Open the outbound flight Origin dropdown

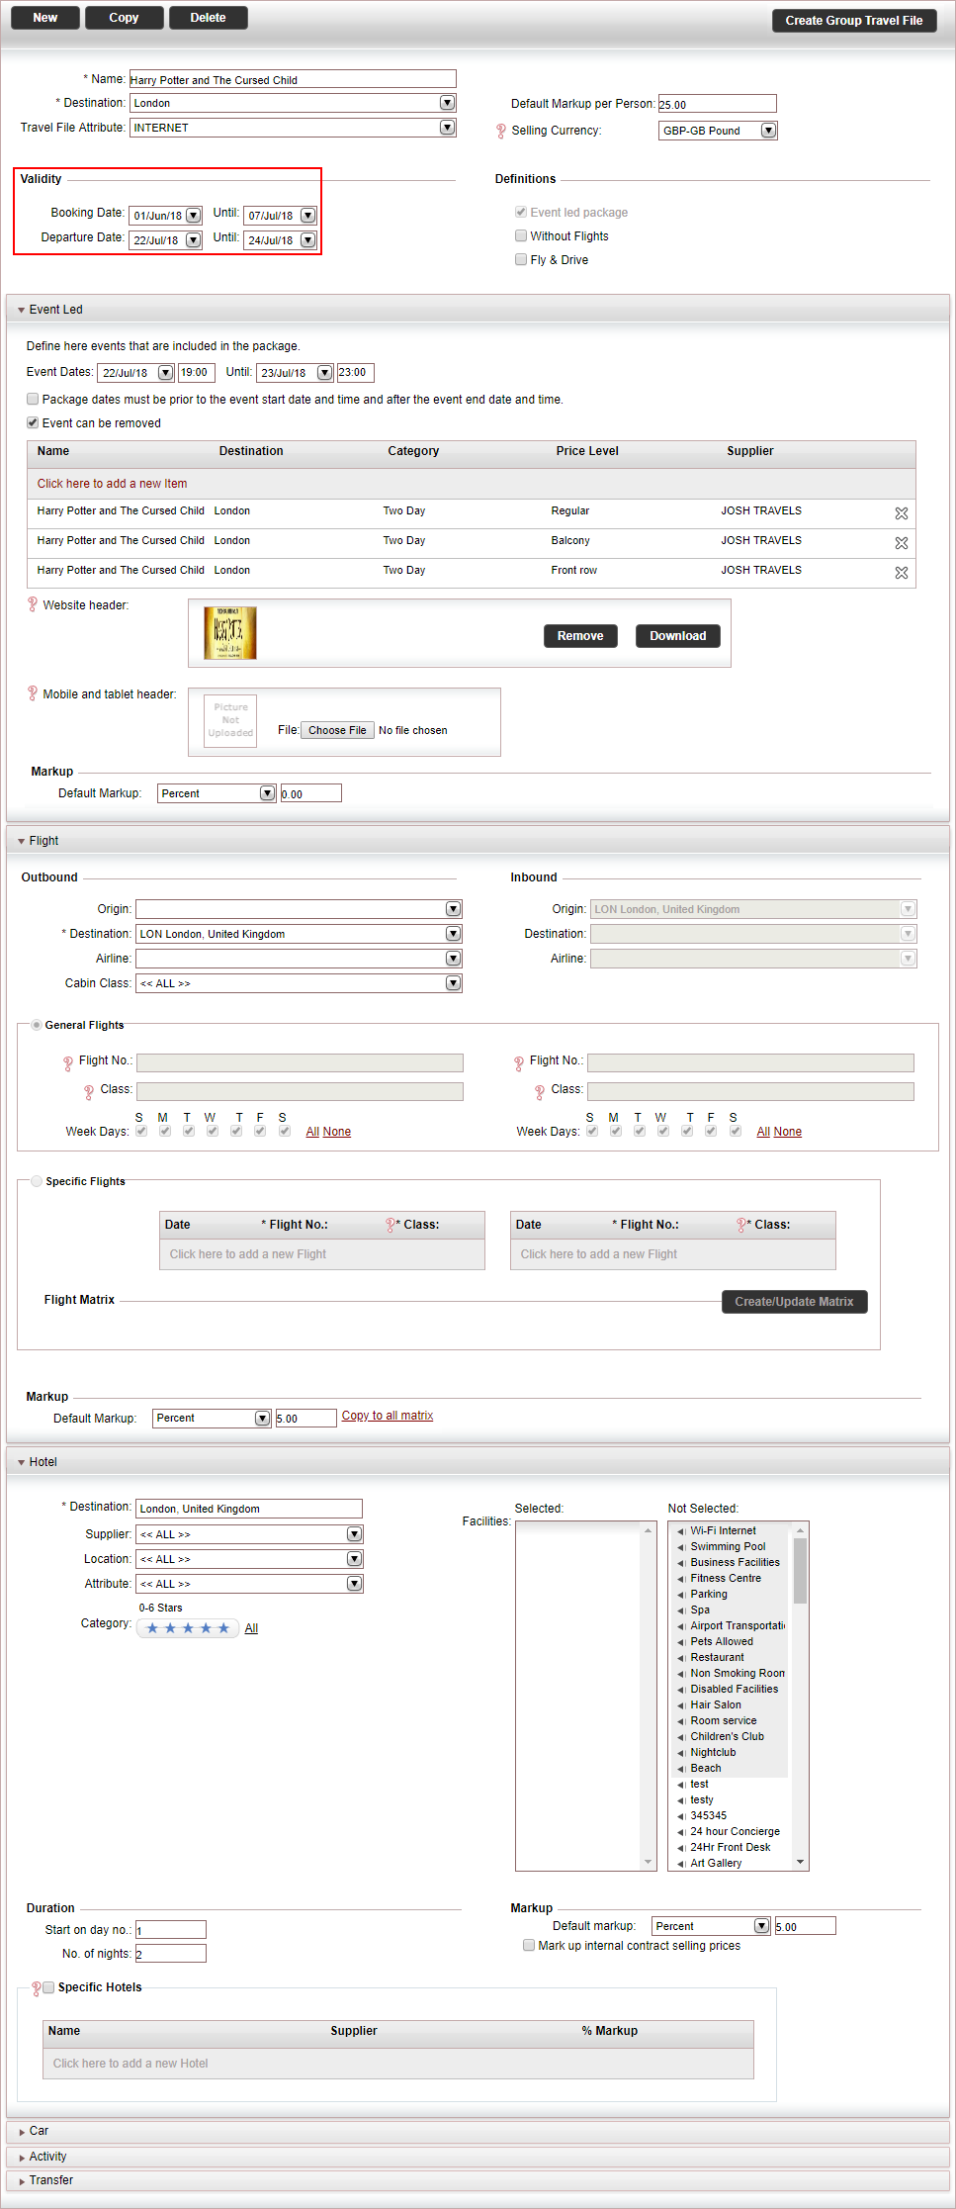coord(453,908)
